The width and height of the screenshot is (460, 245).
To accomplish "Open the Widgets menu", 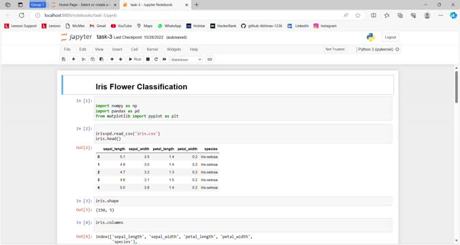I will [x=174, y=49].
